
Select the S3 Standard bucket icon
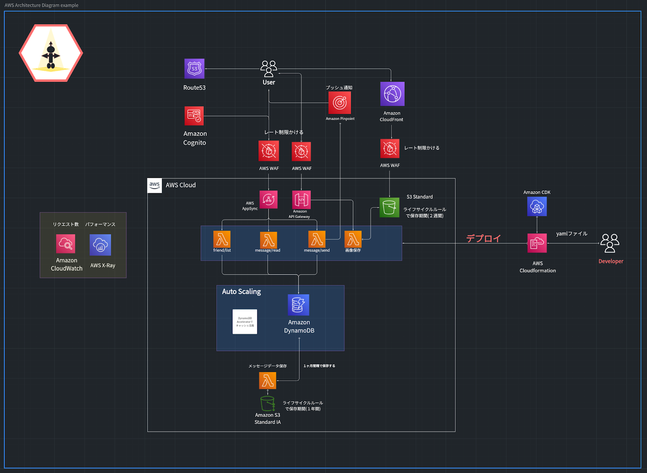(x=390, y=208)
